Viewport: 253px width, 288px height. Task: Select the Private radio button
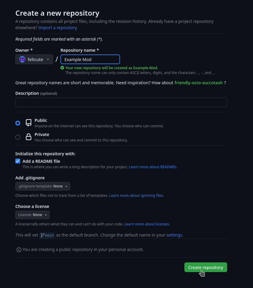(x=18, y=137)
